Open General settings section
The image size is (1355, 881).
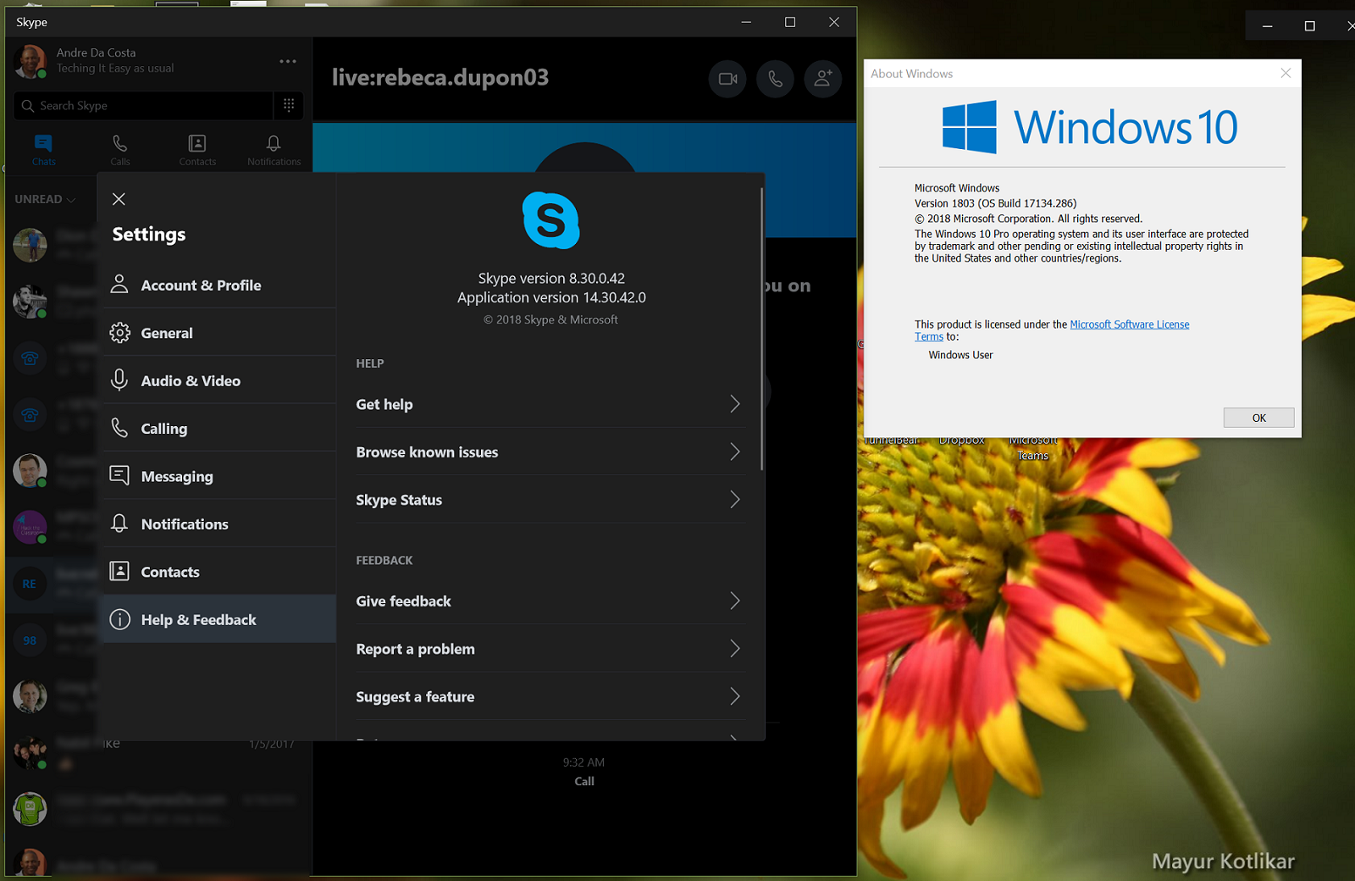(218, 333)
